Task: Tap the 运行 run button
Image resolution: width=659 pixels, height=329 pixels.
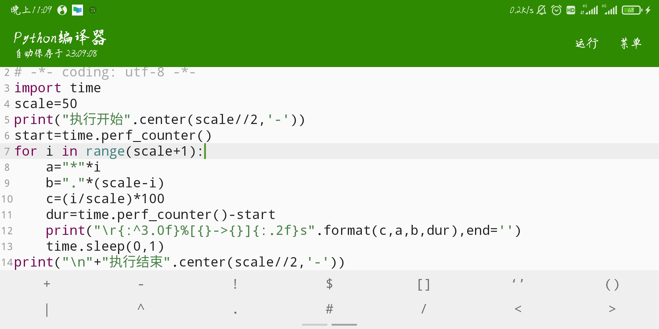Action: point(587,43)
